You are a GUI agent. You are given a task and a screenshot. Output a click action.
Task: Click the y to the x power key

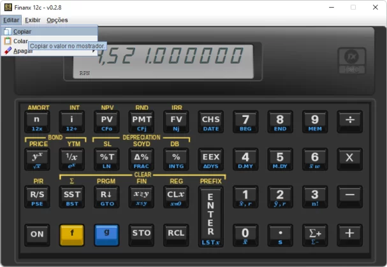pos(37,159)
